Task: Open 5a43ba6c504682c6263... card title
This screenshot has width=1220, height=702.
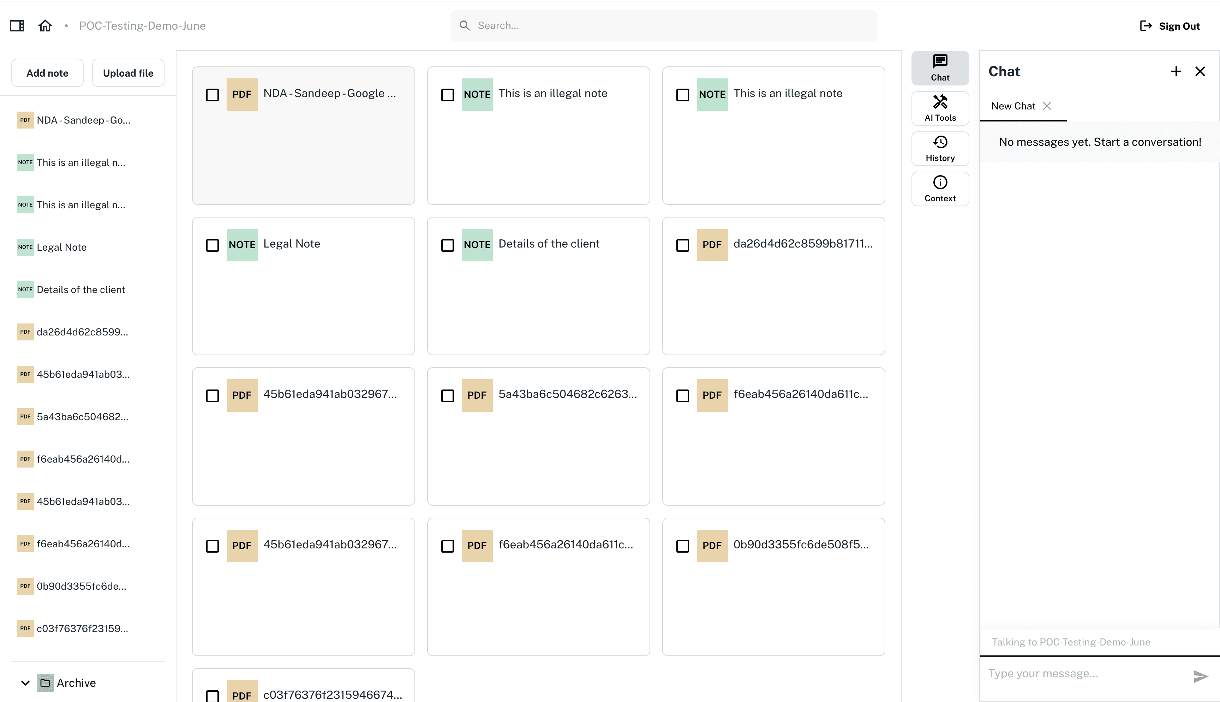Action: click(x=568, y=394)
